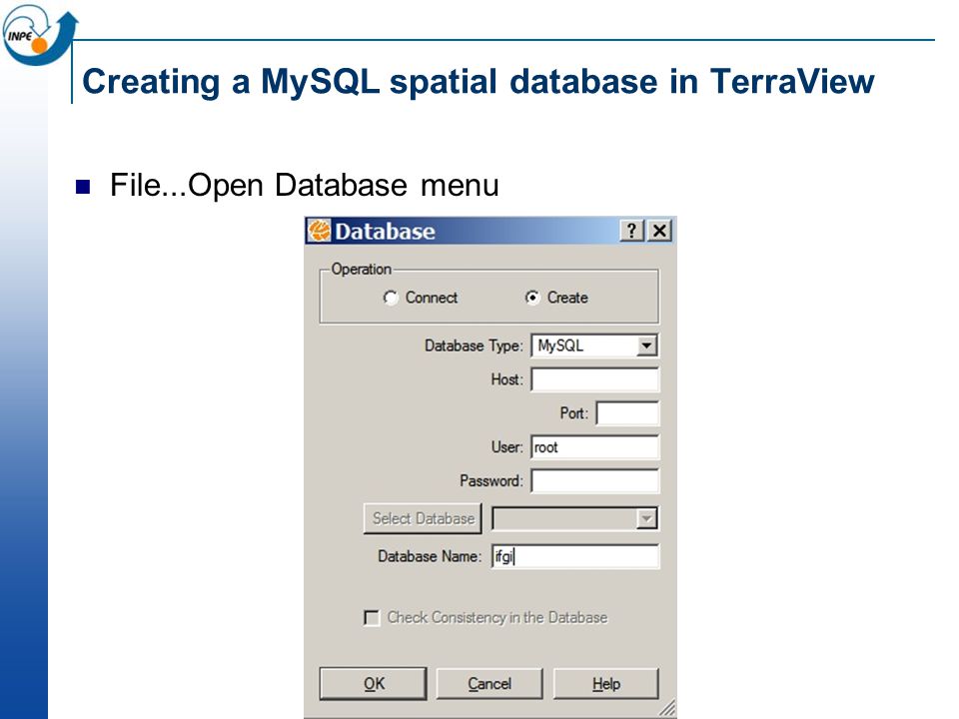Click the User field containing root

point(594,447)
